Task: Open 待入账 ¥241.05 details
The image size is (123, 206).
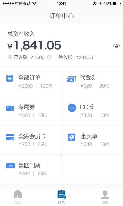Action: point(76,57)
